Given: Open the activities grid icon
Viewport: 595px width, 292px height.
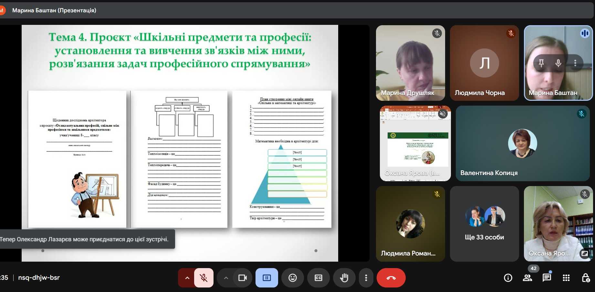Looking at the screenshot, I should [x=566, y=278].
